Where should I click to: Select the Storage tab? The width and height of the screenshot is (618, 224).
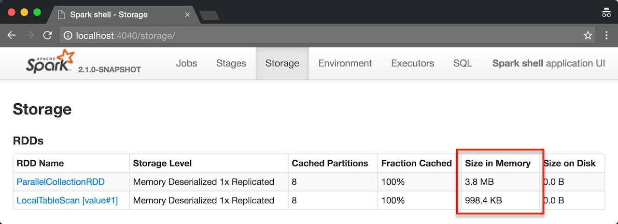tap(282, 63)
